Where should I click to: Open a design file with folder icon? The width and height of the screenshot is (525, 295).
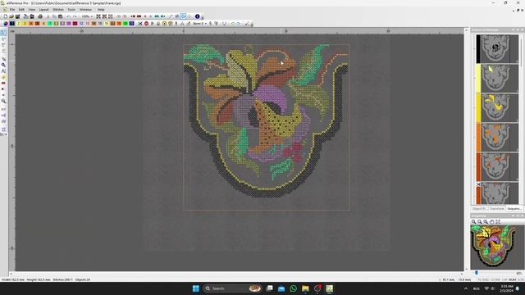click(11, 16)
